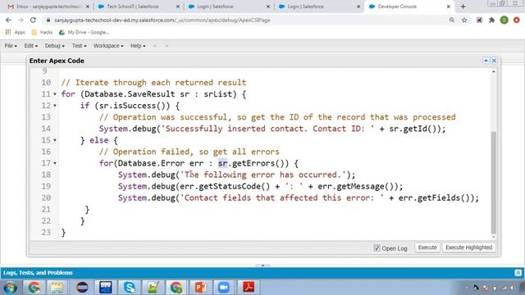Open the Skype taskbar icon
Screen dimensions: 525x295
130,288
